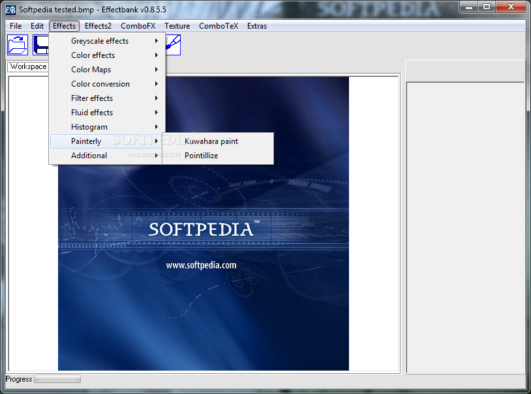This screenshot has width=531, height=394.
Task: Expand the Color Maps submenu
Action: tap(107, 70)
